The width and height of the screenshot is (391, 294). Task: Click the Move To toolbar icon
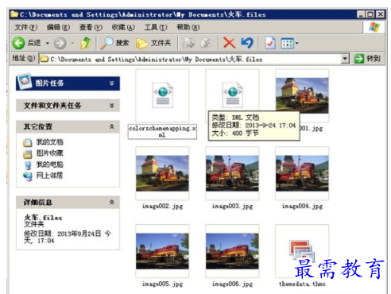coord(188,43)
